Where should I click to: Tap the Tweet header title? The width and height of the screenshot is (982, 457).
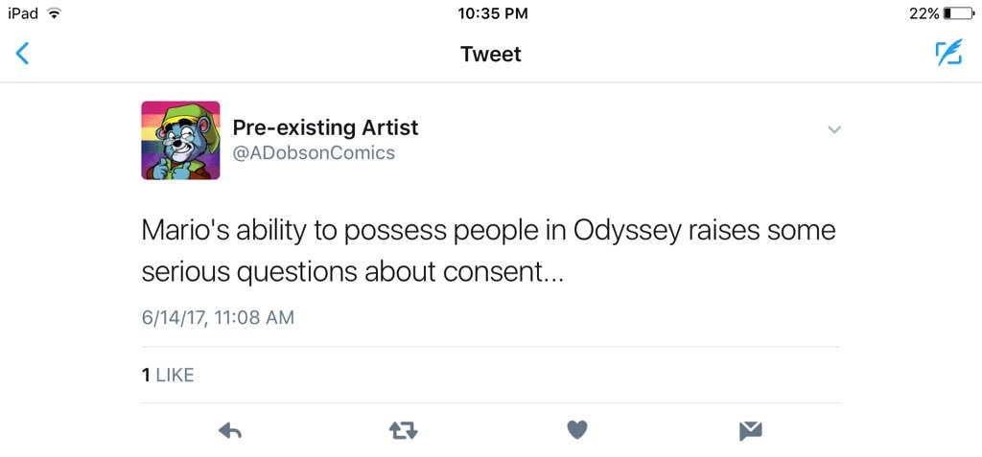(x=491, y=54)
